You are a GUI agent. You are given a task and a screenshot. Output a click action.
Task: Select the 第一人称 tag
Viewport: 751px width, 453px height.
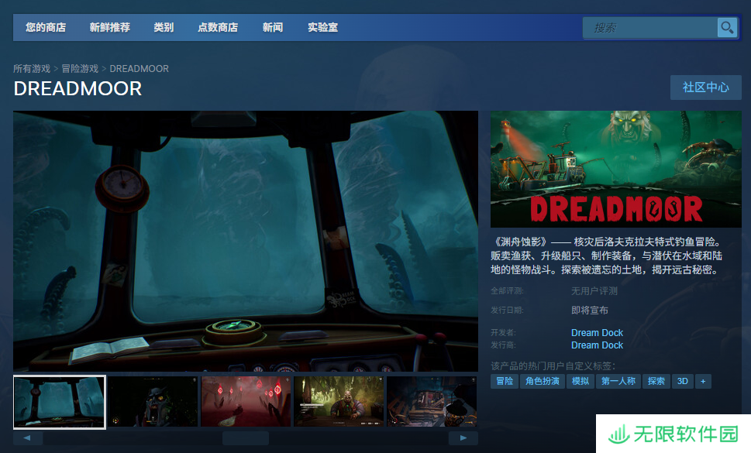[618, 381]
